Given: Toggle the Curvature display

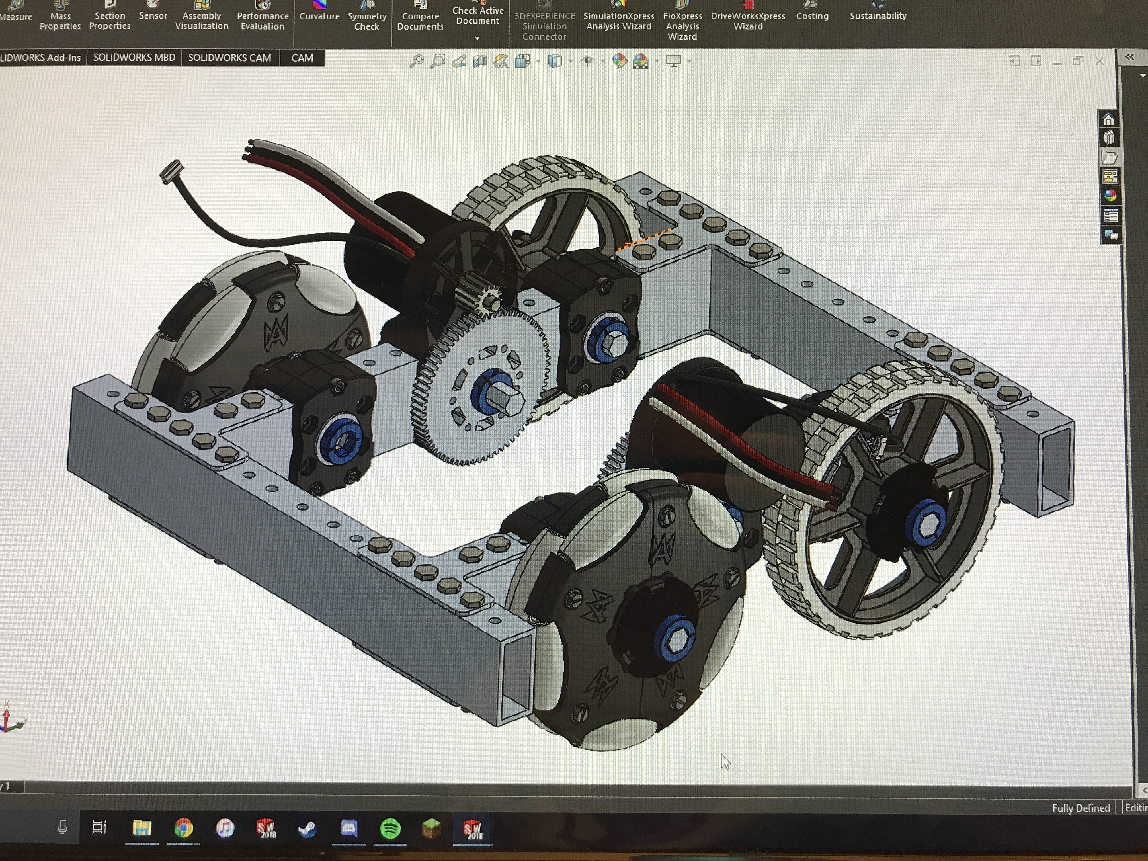Looking at the screenshot, I should coord(319,11).
